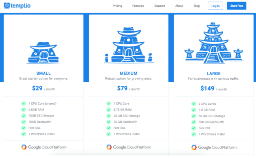
Task: Click checkmark beside 10GB SSD Storage
Action: (x=24, y=116)
